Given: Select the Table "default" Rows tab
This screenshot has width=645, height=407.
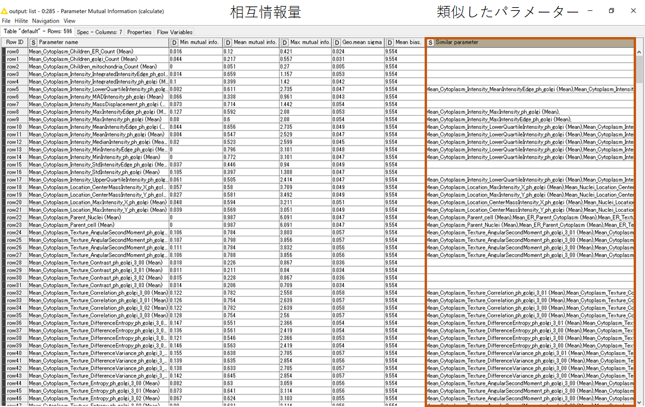Looking at the screenshot, I should 38,31.
